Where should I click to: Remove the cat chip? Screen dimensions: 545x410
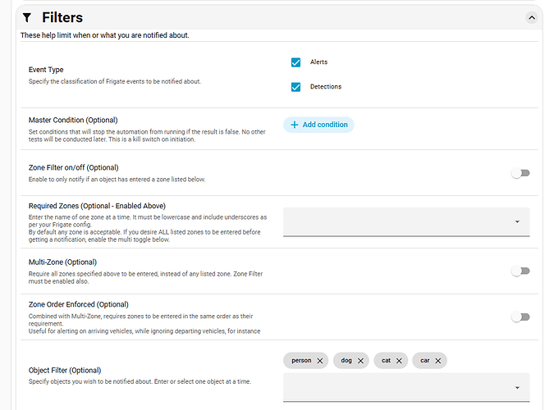pos(399,361)
